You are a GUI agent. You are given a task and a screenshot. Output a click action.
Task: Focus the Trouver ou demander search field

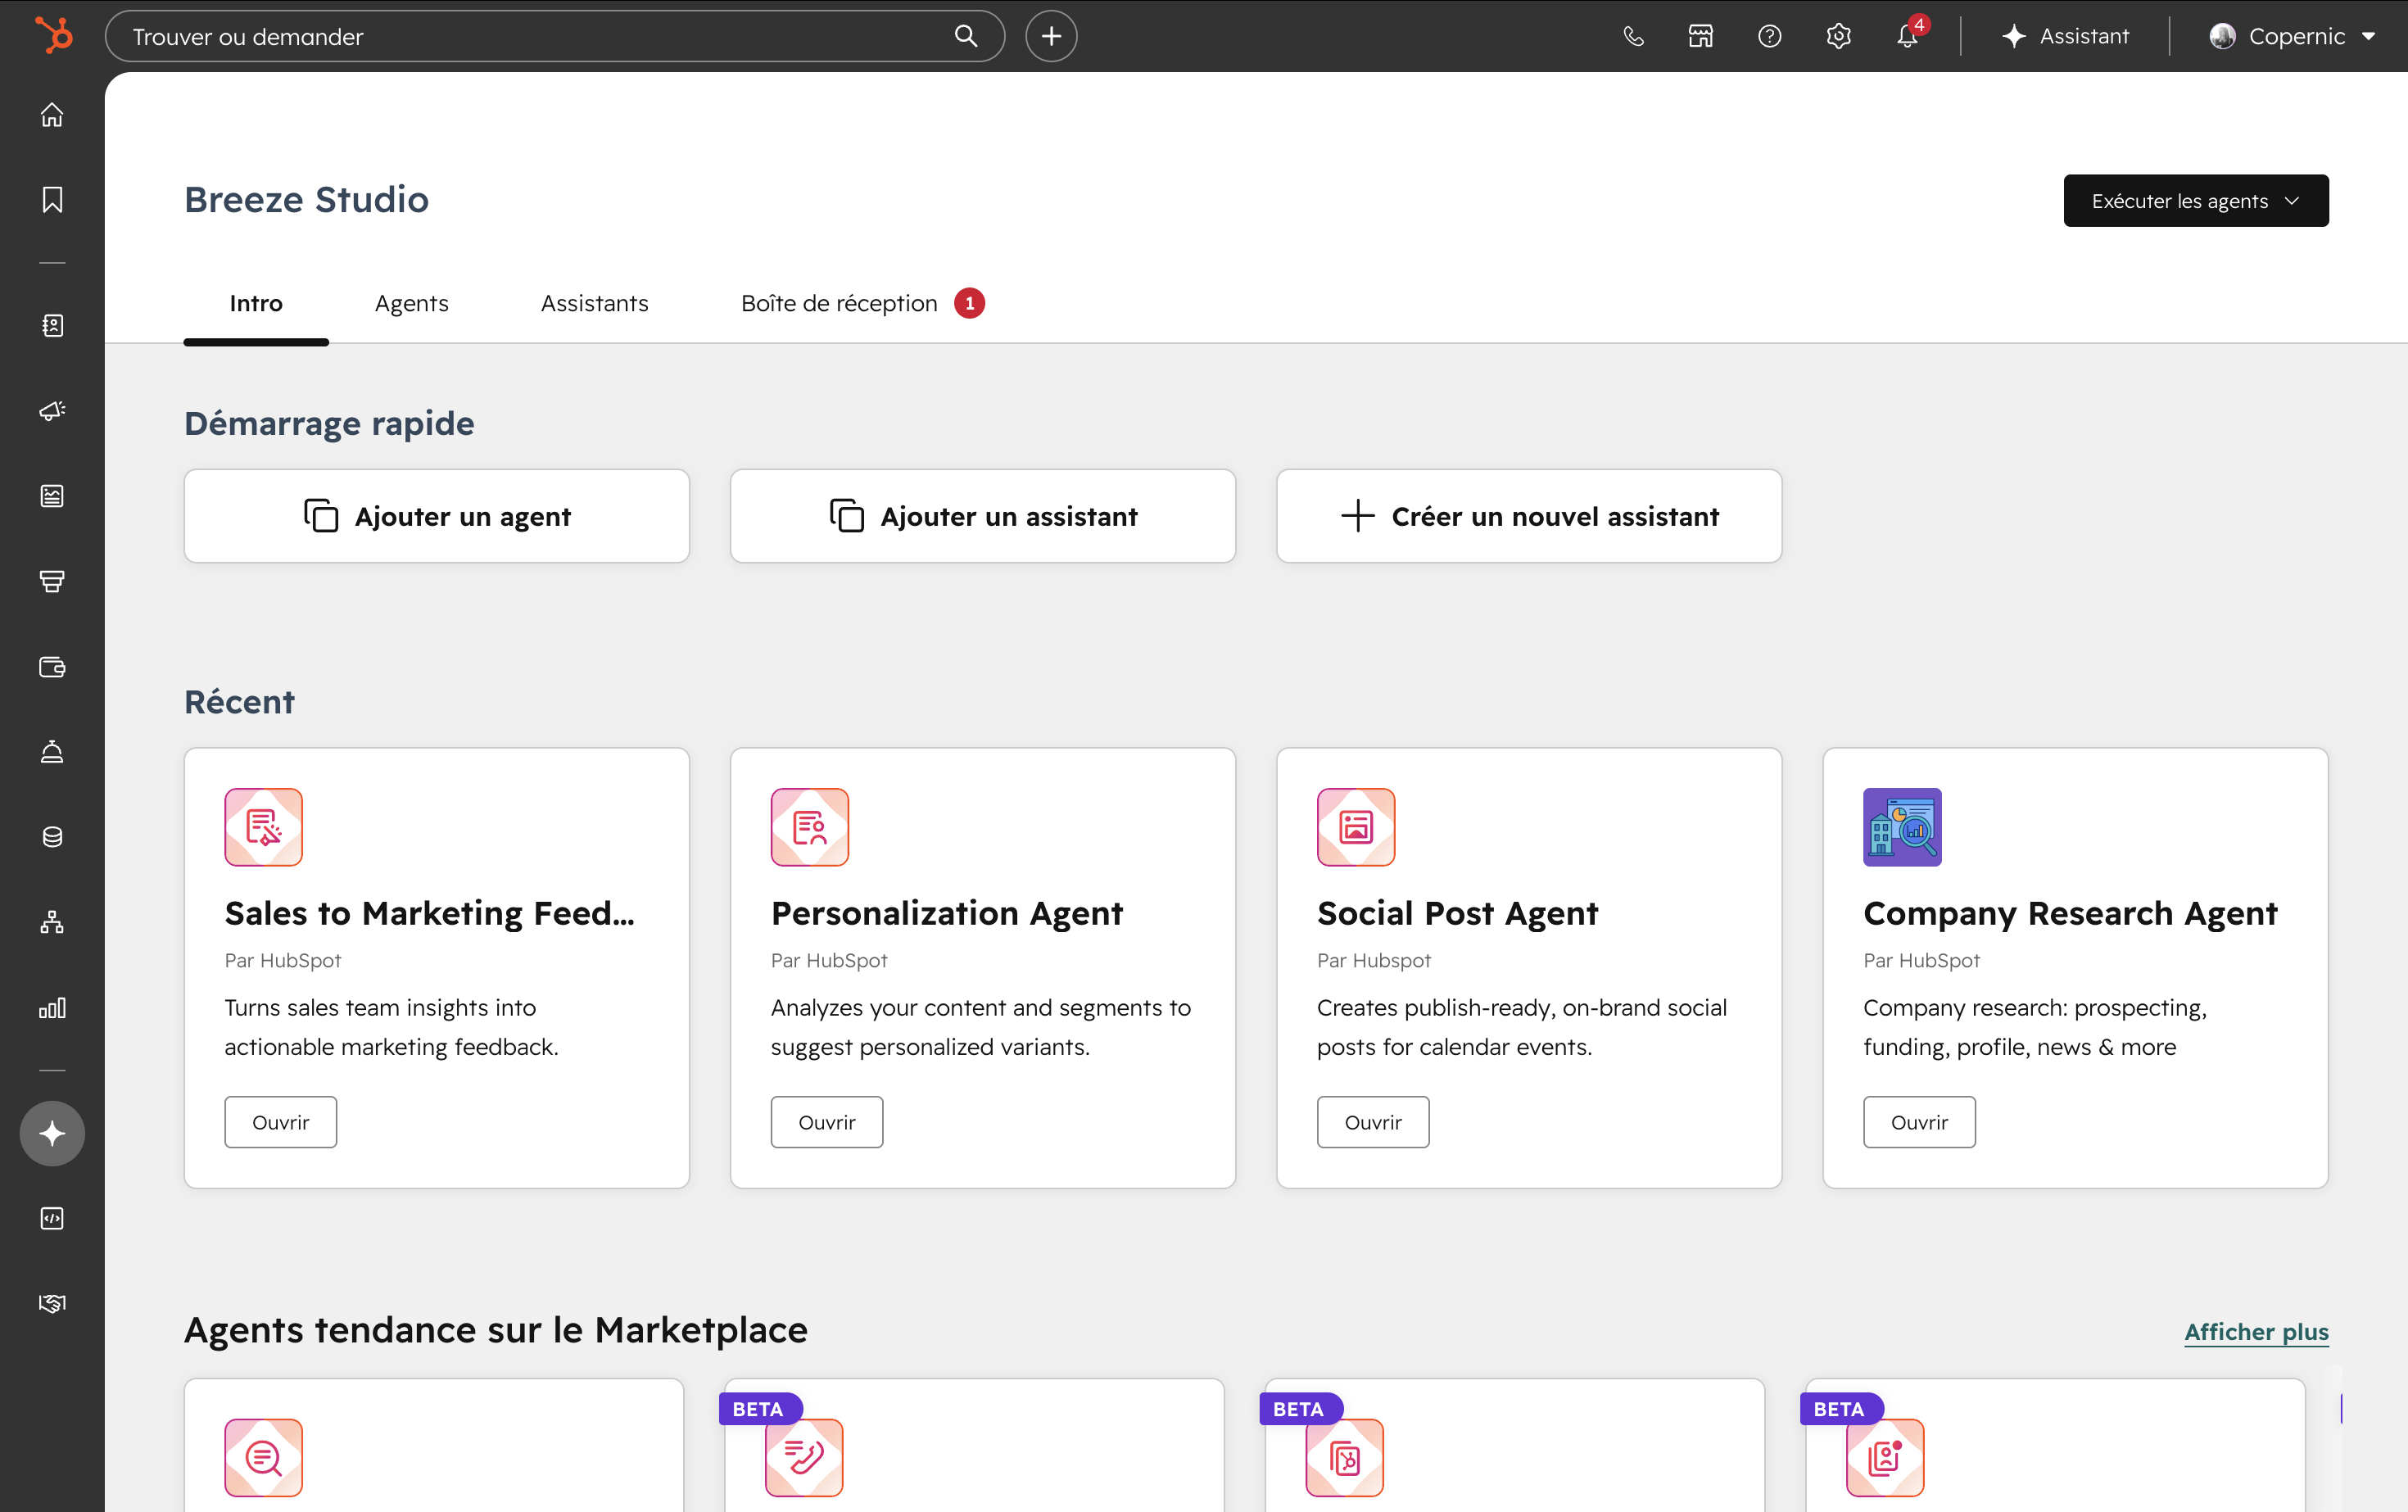tap(555, 36)
